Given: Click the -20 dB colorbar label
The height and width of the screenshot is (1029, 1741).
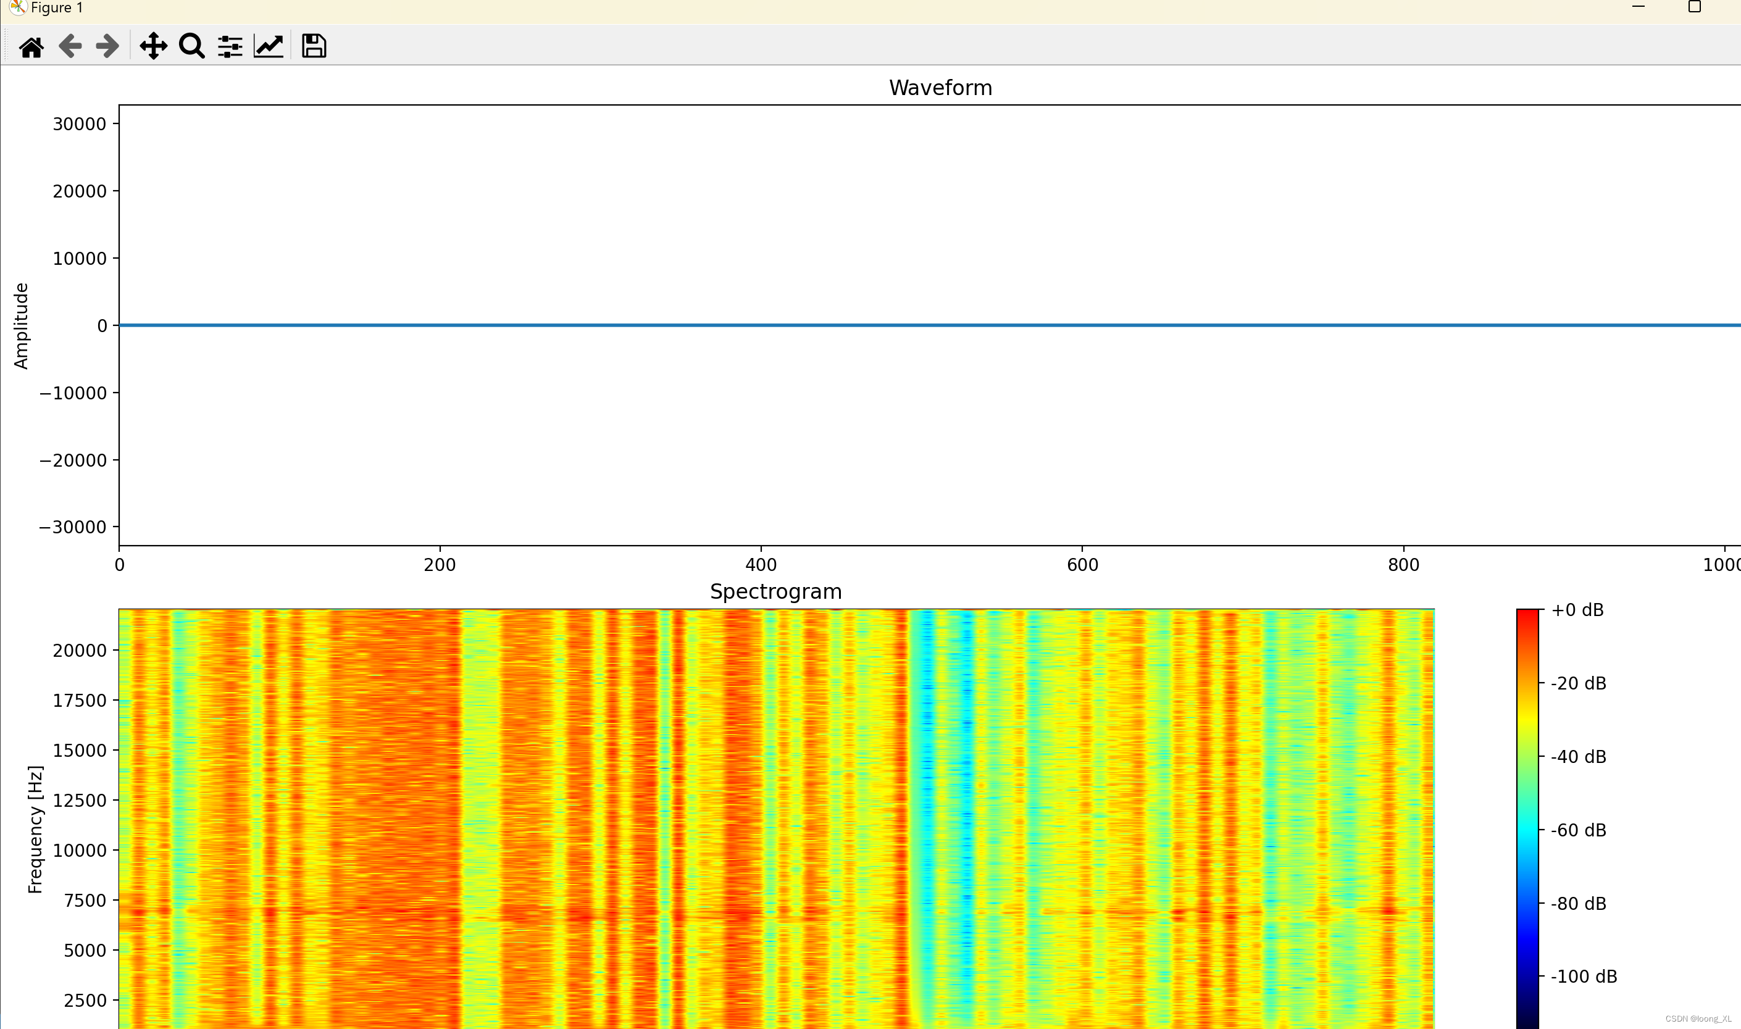Looking at the screenshot, I should pyautogui.click(x=1578, y=684).
